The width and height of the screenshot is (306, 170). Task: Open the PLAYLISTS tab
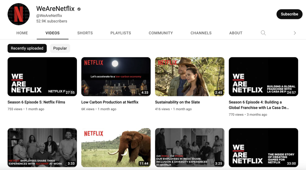pyautogui.click(x=121, y=33)
